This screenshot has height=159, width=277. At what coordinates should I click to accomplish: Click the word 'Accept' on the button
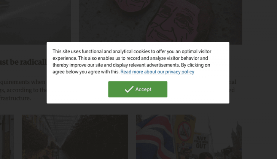pyautogui.click(x=143, y=89)
